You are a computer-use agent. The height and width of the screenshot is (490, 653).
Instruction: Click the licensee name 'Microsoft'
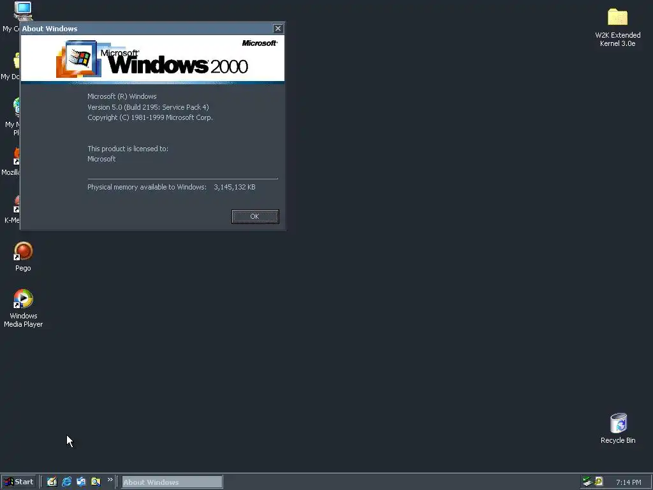click(x=101, y=159)
